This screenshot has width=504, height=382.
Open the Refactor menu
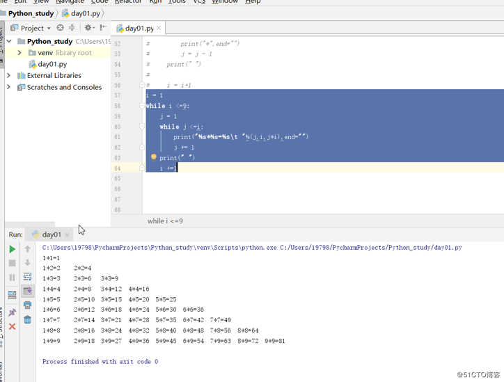coord(128,1)
